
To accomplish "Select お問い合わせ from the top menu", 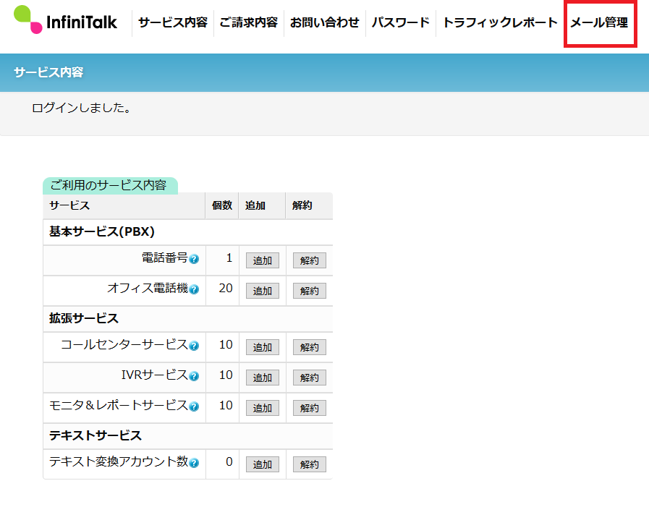I will click(x=324, y=22).
